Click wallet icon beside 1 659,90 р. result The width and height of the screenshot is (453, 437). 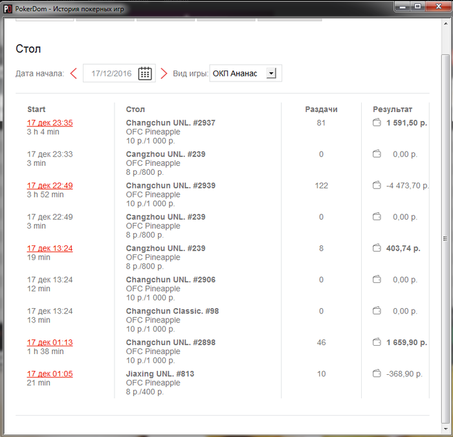pyautogui.click(x=377, y=342)
